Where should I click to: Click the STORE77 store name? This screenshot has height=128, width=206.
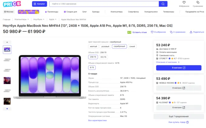tap(163, 59)
